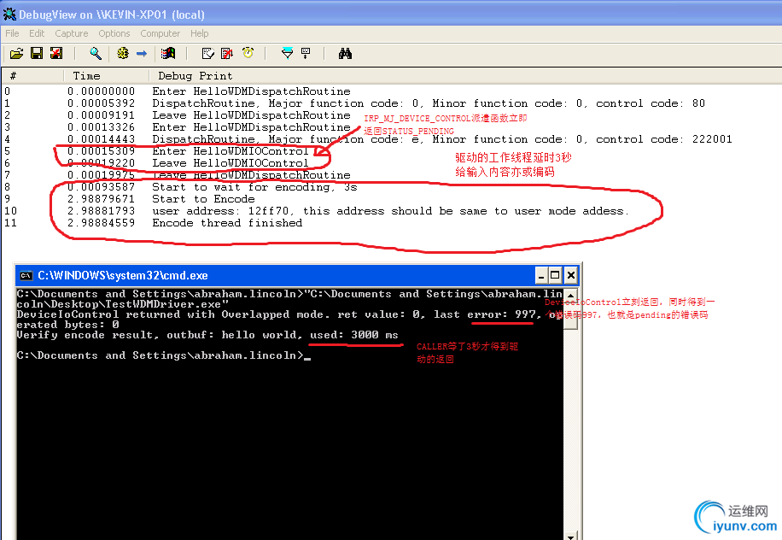Click the Open log file folder icon
The image size is (782, 540).
(x=16, y=53)
